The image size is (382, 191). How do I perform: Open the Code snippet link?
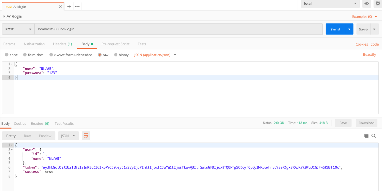pyautogui.click(x=375, y=44)
